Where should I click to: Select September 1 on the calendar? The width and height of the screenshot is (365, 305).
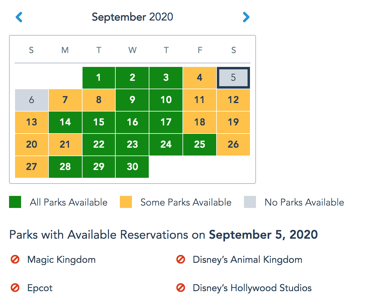(98, 78)
